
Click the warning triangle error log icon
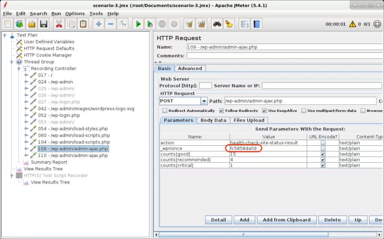point(352,24)
